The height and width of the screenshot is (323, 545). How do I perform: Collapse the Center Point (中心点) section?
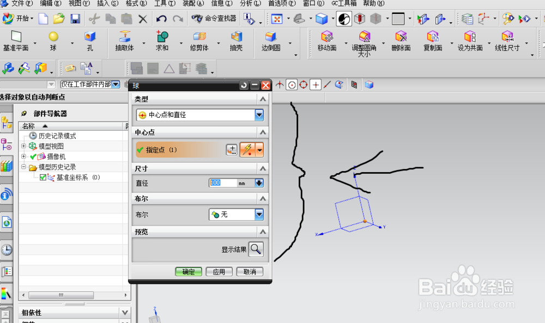coord(263,132)
